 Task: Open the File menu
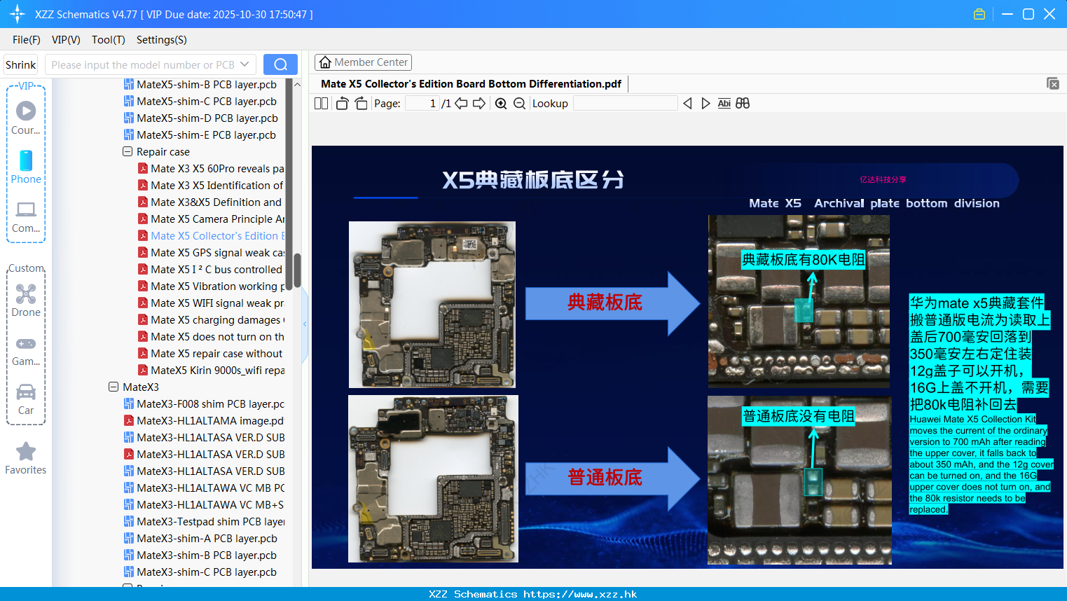tap(27, 40)
